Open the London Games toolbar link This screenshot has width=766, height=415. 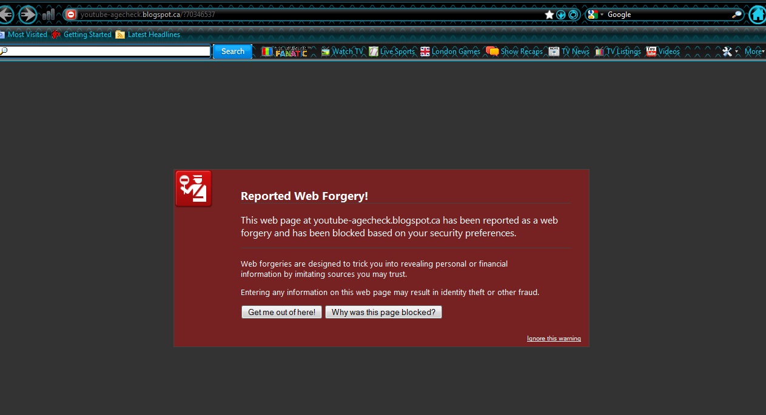coord(450,51)
